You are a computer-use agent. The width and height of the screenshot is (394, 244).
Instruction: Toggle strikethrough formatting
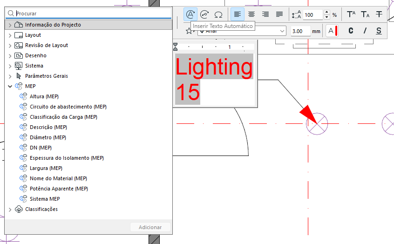click(379, 14)
